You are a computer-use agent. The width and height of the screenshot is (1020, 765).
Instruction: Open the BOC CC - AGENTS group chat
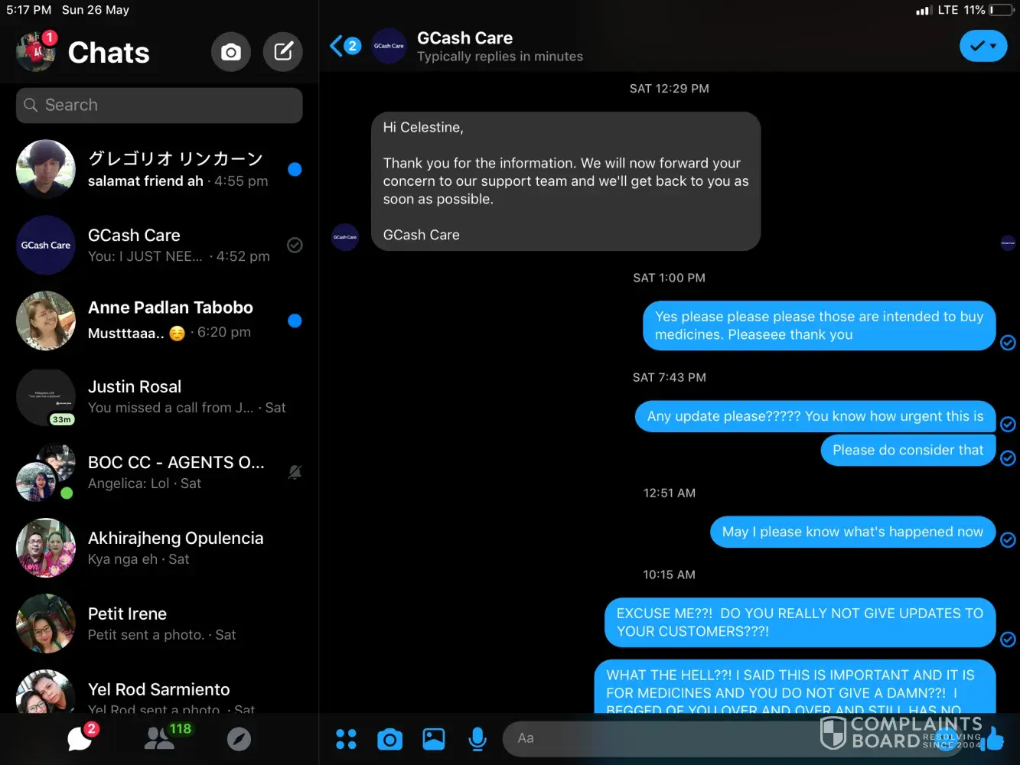(159, 472)
